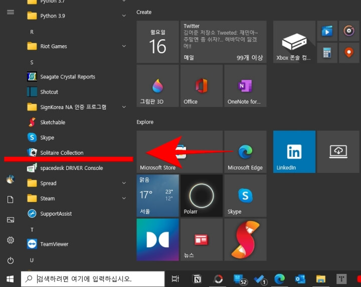Open the Skype tile
The image size is (361, 287).
(245, 196)
